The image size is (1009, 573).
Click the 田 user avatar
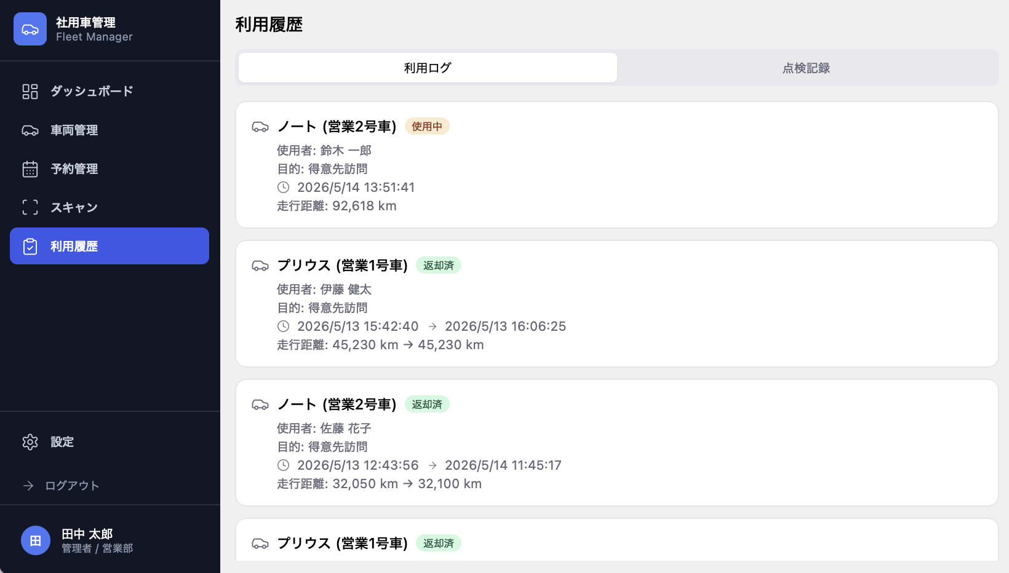pyautogui.click(x=36, y=540)
